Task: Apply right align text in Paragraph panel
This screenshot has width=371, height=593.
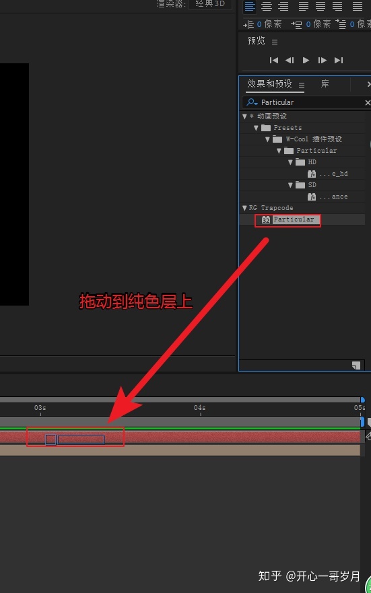Action: 283,7
